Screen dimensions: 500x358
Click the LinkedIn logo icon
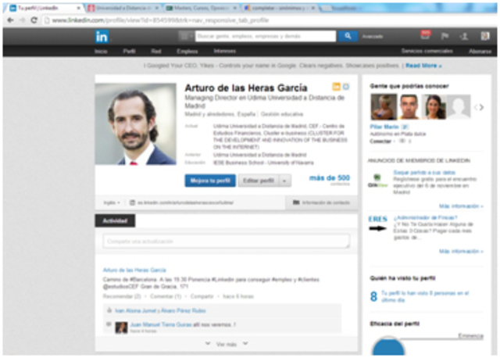(x=102, y=37)
